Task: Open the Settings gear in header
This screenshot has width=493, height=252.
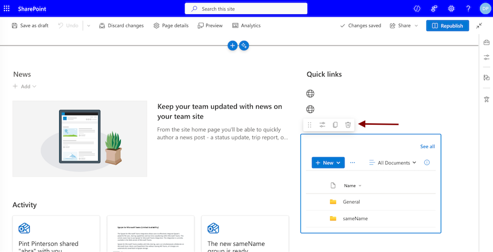Action: (x=451, y=9)
